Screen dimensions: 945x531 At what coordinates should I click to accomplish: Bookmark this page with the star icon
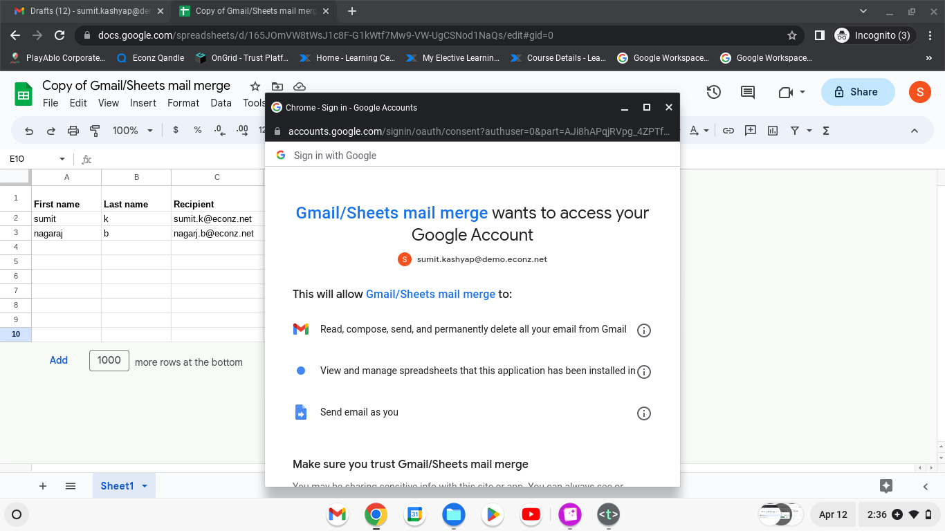point(792,35)
